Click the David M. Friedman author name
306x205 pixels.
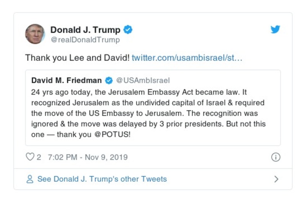67,81
